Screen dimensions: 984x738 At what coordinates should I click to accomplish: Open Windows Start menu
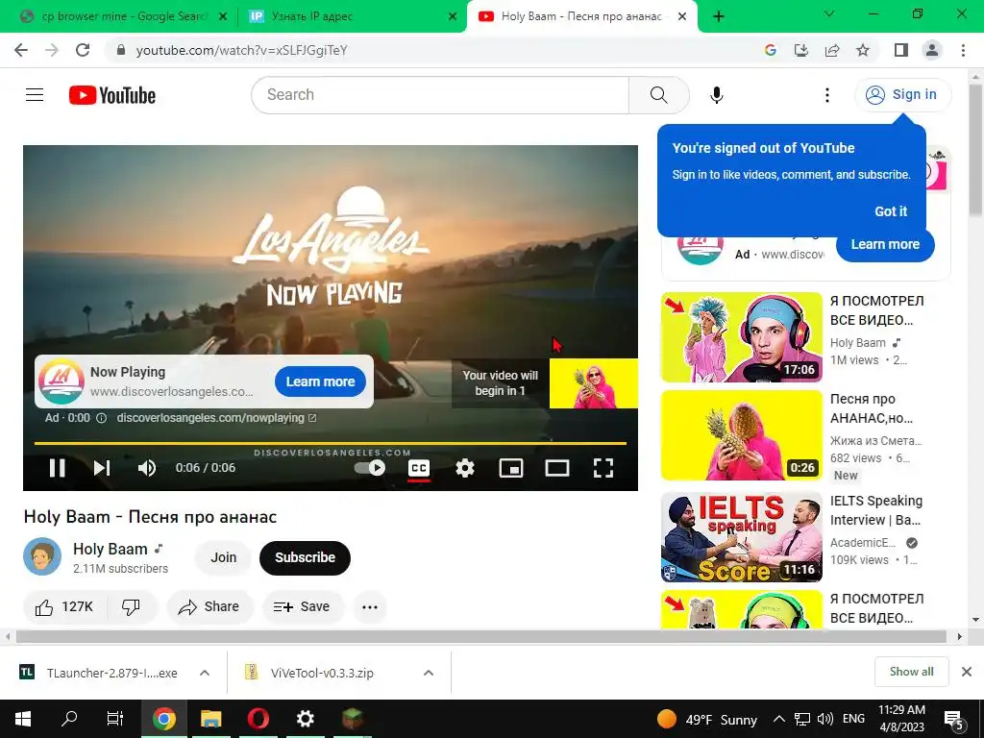click(23, 719)
